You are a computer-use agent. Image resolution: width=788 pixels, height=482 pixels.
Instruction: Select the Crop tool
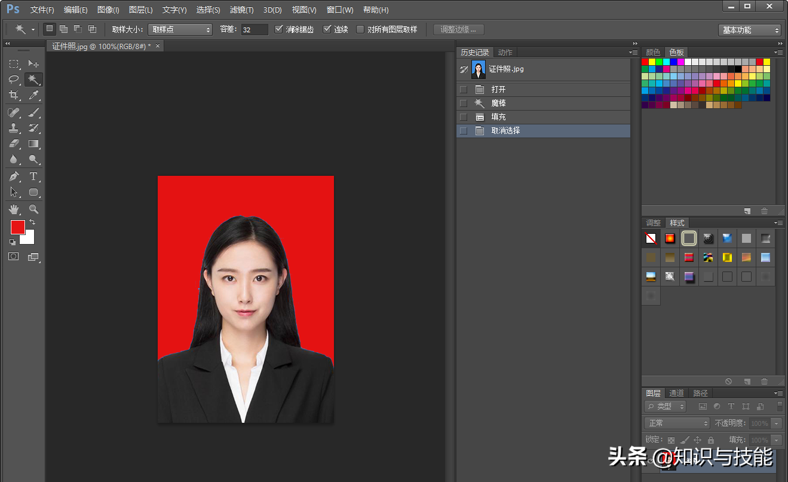coord(14,95)
